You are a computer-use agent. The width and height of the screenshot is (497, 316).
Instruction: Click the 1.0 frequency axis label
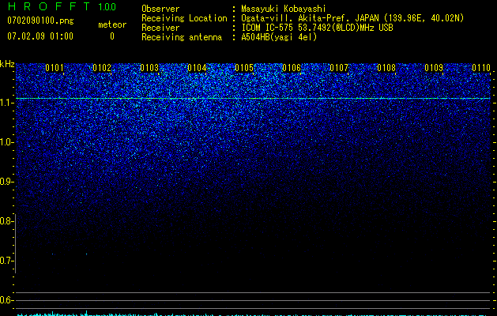[7, 142]
